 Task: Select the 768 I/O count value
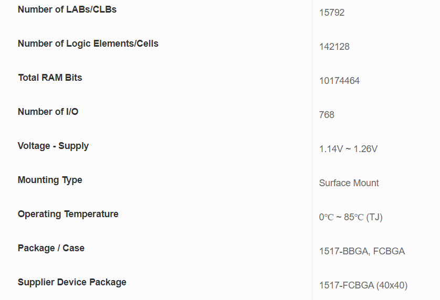pos(327,115)
